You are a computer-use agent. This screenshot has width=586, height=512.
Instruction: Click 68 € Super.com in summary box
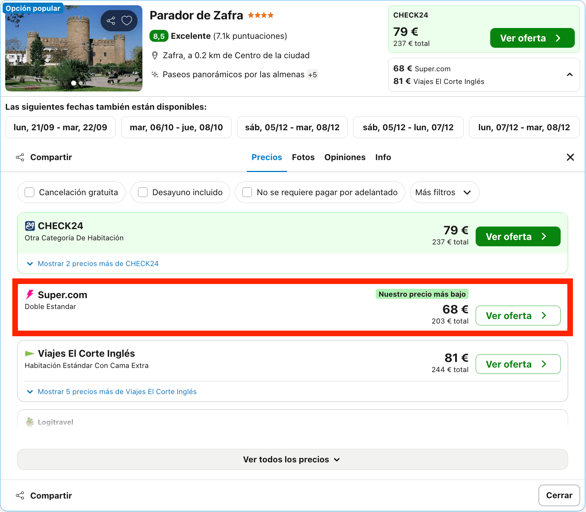click(x=422, y=69)
